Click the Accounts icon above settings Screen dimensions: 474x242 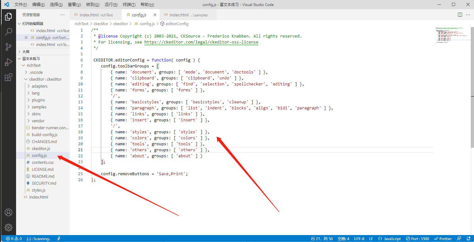(9, 212)
